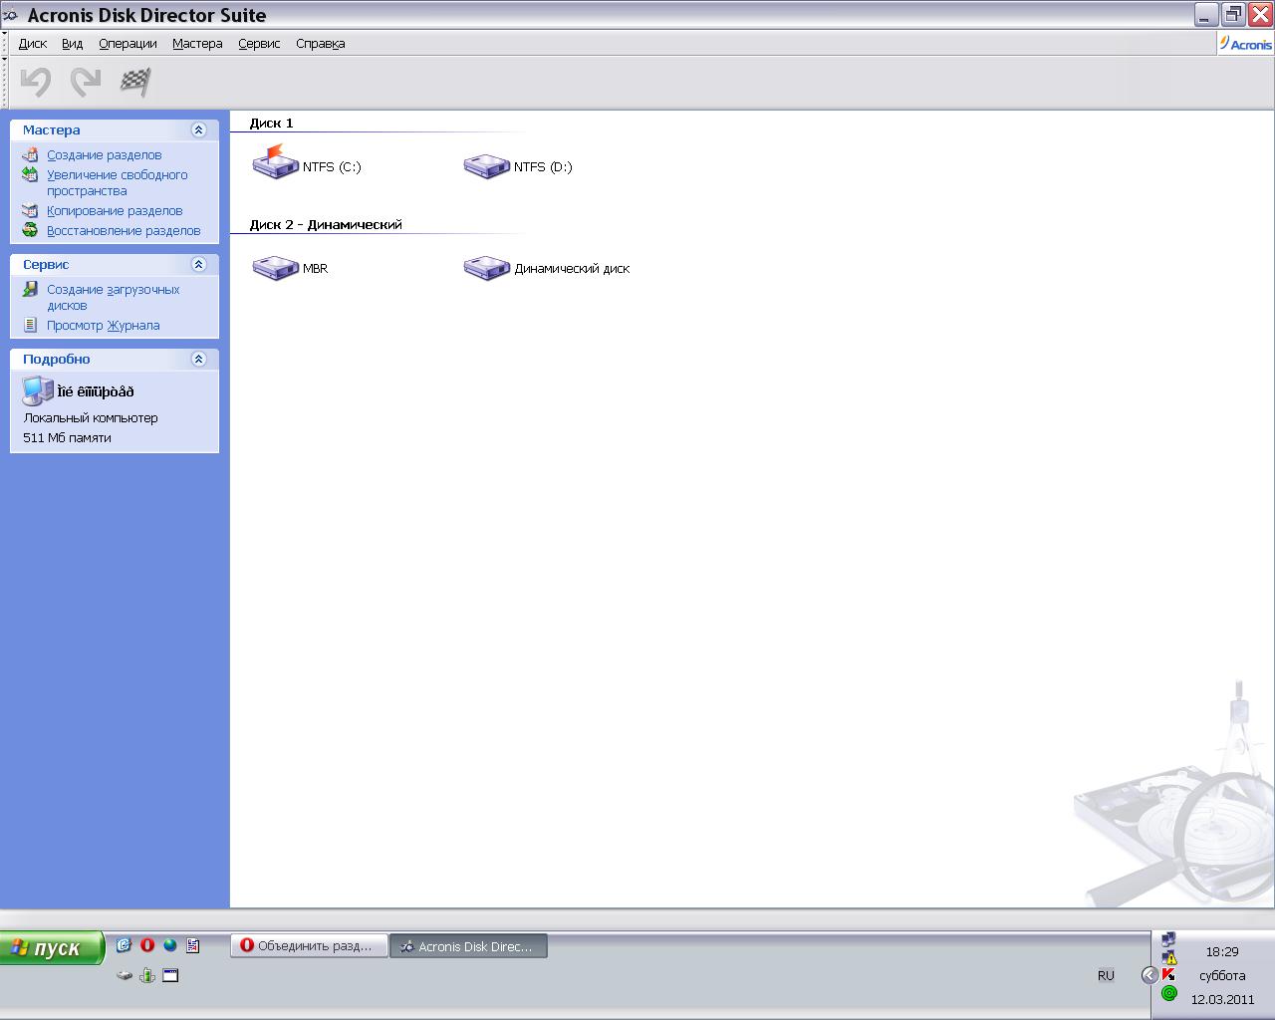Viewport: 1275px width, 1020px height.
Task: Click the local computer icon in Подробно
Action: point(38,391)
